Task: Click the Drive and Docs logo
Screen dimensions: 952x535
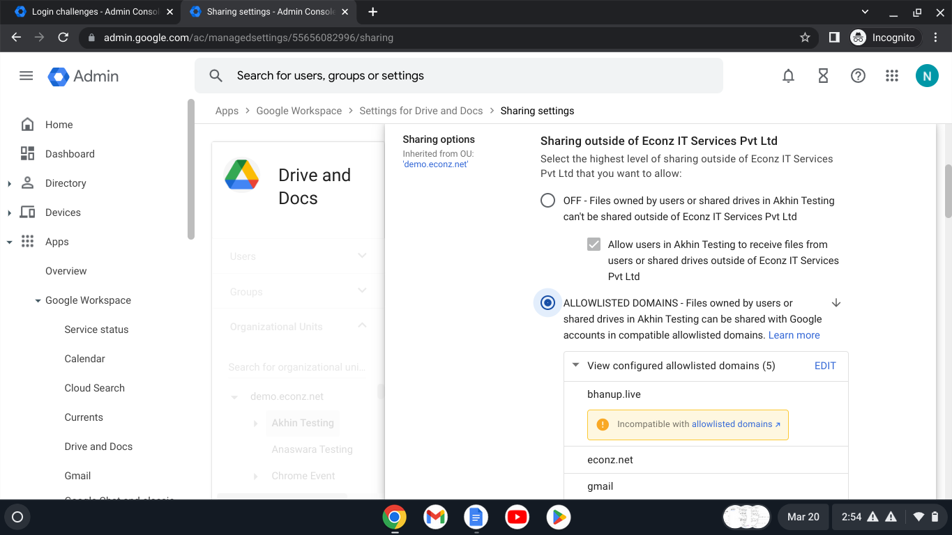Action: (x=242, y=175)
